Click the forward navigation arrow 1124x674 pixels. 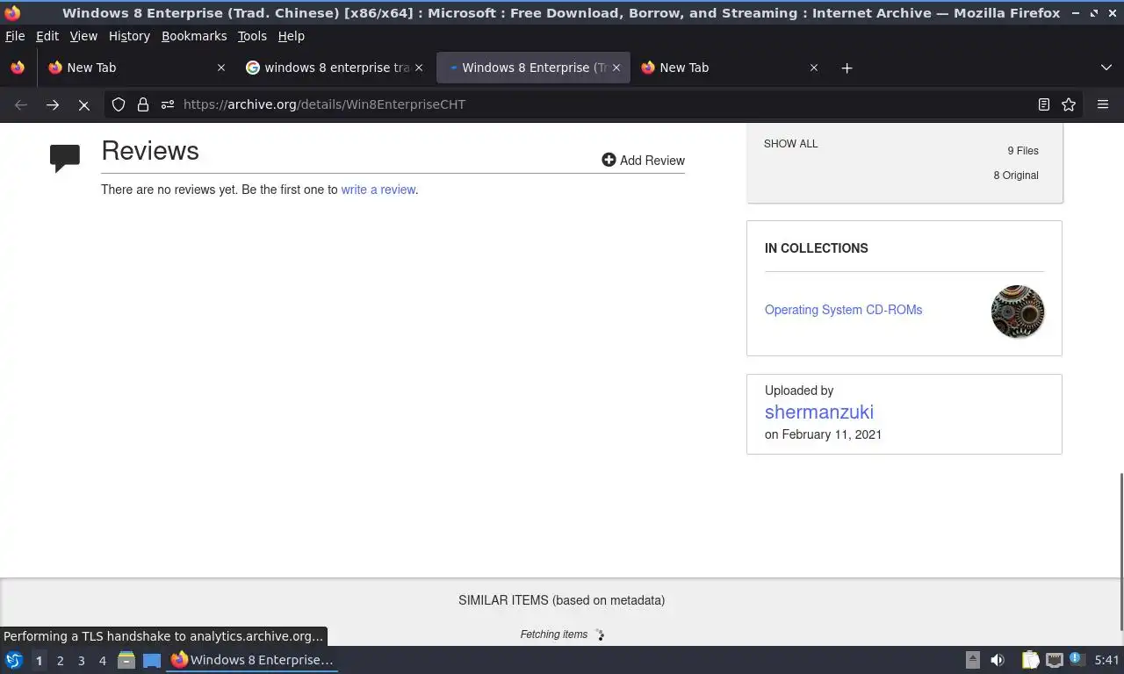pyautogui.click(x=53, y=104)
